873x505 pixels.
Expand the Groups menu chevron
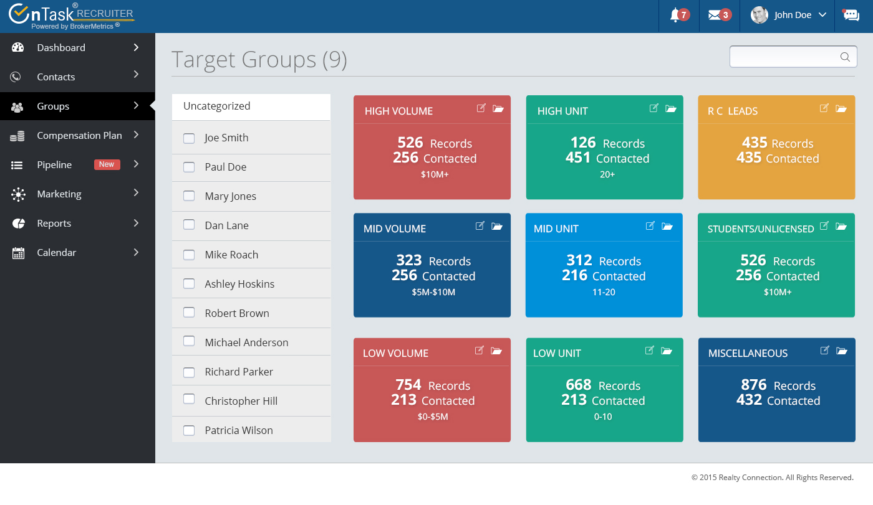136,105
